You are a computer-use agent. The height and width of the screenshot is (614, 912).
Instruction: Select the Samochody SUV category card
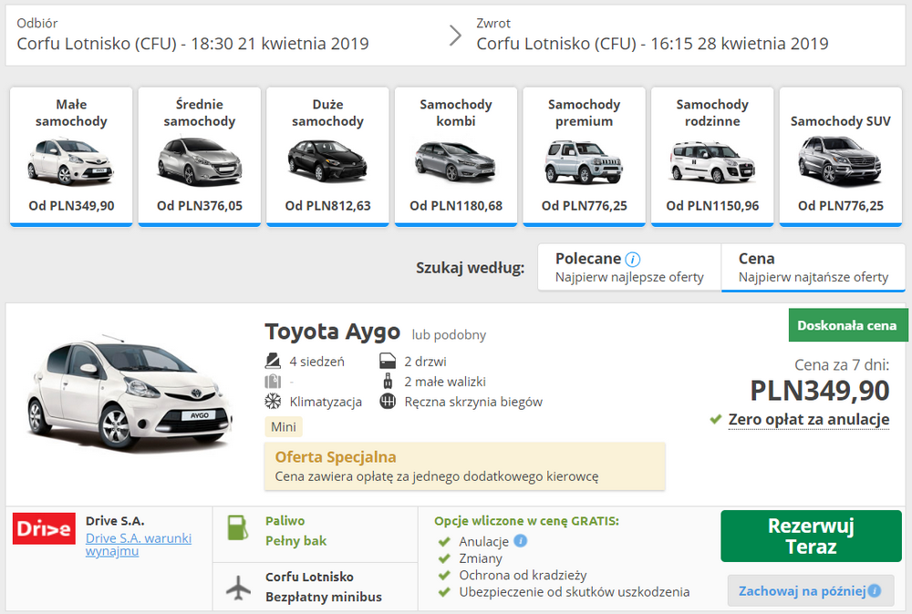tap(841, 157)
